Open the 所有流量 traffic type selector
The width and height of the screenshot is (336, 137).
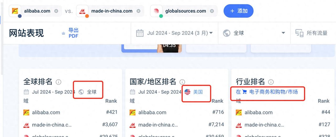tap(312, 33)
